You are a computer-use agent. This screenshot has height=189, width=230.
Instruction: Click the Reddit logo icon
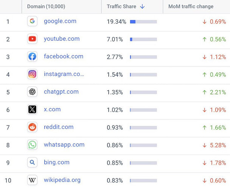pyautogui.click(x=33, y=127)
